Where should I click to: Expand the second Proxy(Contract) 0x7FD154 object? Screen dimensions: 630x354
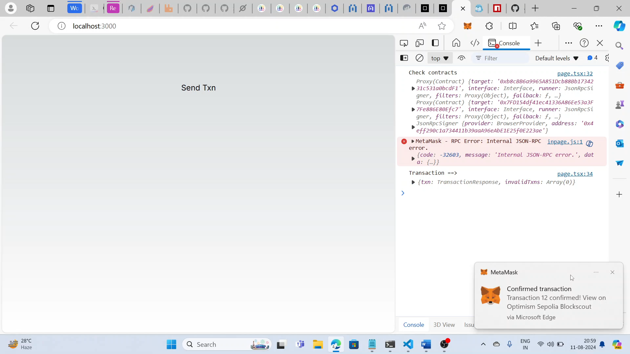click(413, 109)
